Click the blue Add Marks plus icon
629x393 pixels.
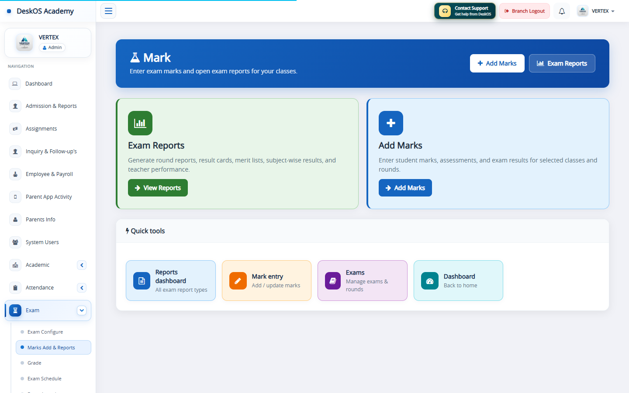click(x=391, y=123)
